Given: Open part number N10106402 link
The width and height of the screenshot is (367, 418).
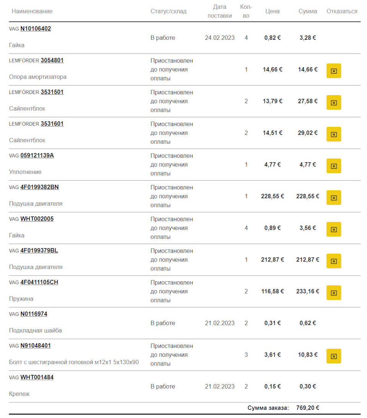Looking at the screenshot, I should pyautogui.click(x=36, y=29).
